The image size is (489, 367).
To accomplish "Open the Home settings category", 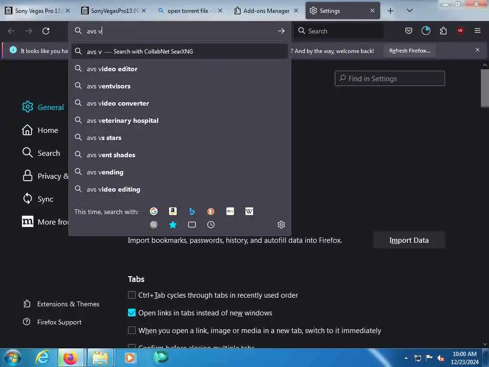I will pos(40,130).
